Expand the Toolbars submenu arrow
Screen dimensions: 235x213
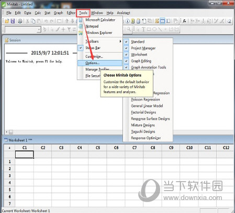click(120, 41)
